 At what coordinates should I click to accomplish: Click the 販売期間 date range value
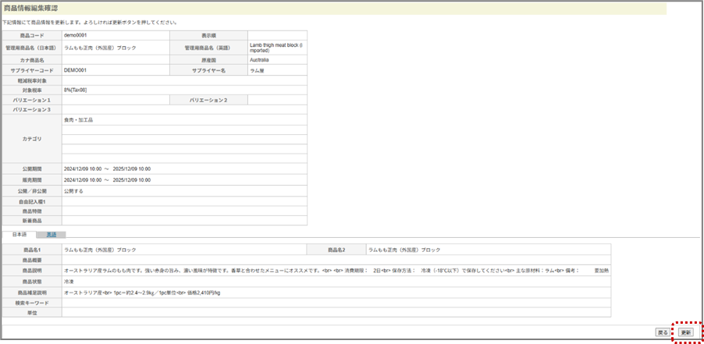107,179
